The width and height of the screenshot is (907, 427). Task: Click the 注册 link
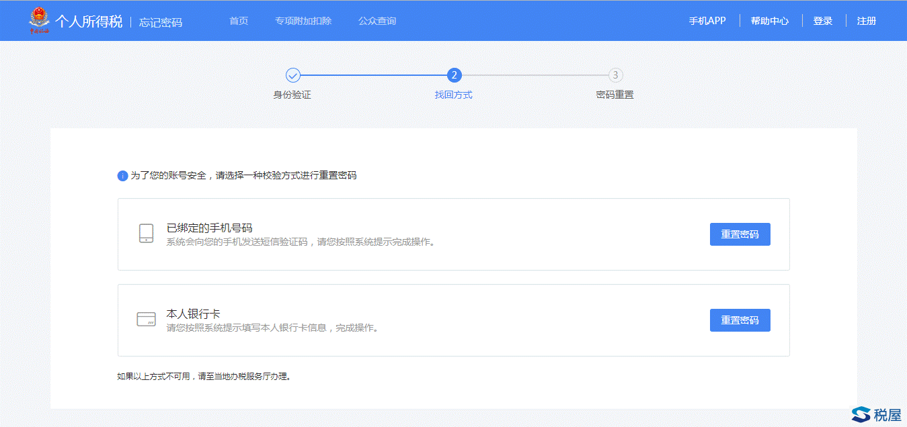point(867,21)
